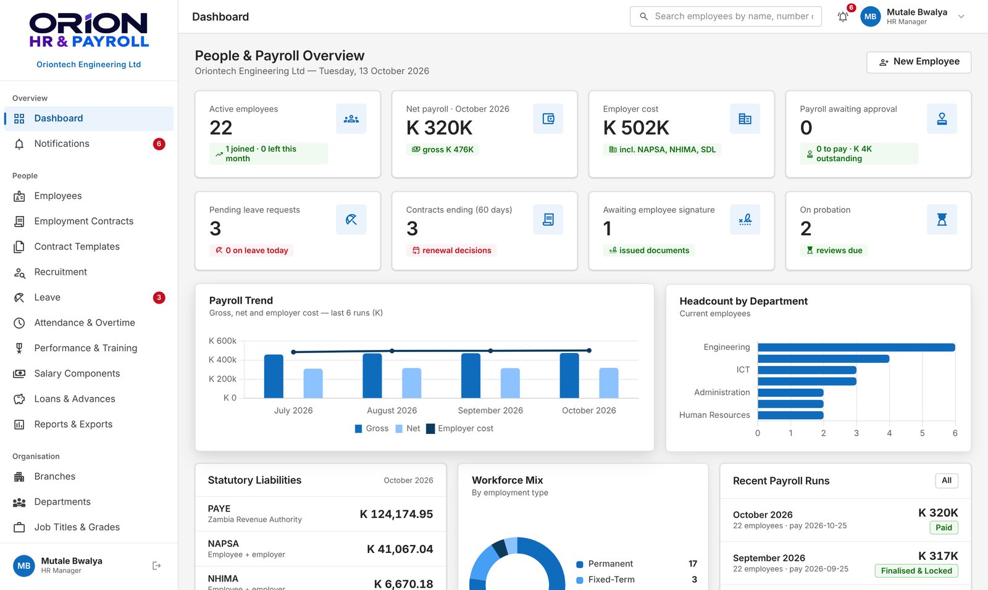Click the Salary Components money icon

[19, 373]
